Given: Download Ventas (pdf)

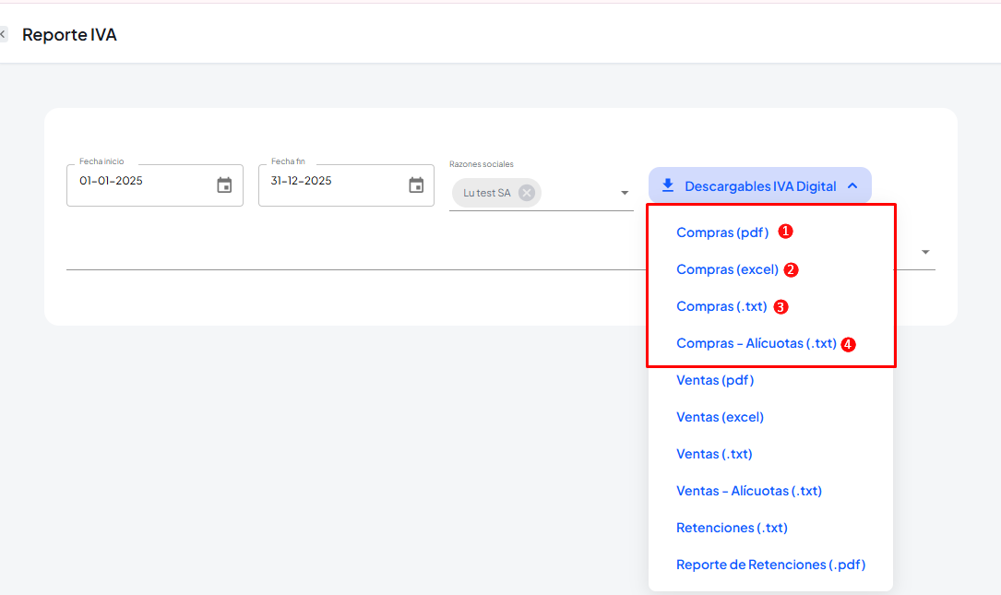Looking at the screenshot, I should 715,380.
